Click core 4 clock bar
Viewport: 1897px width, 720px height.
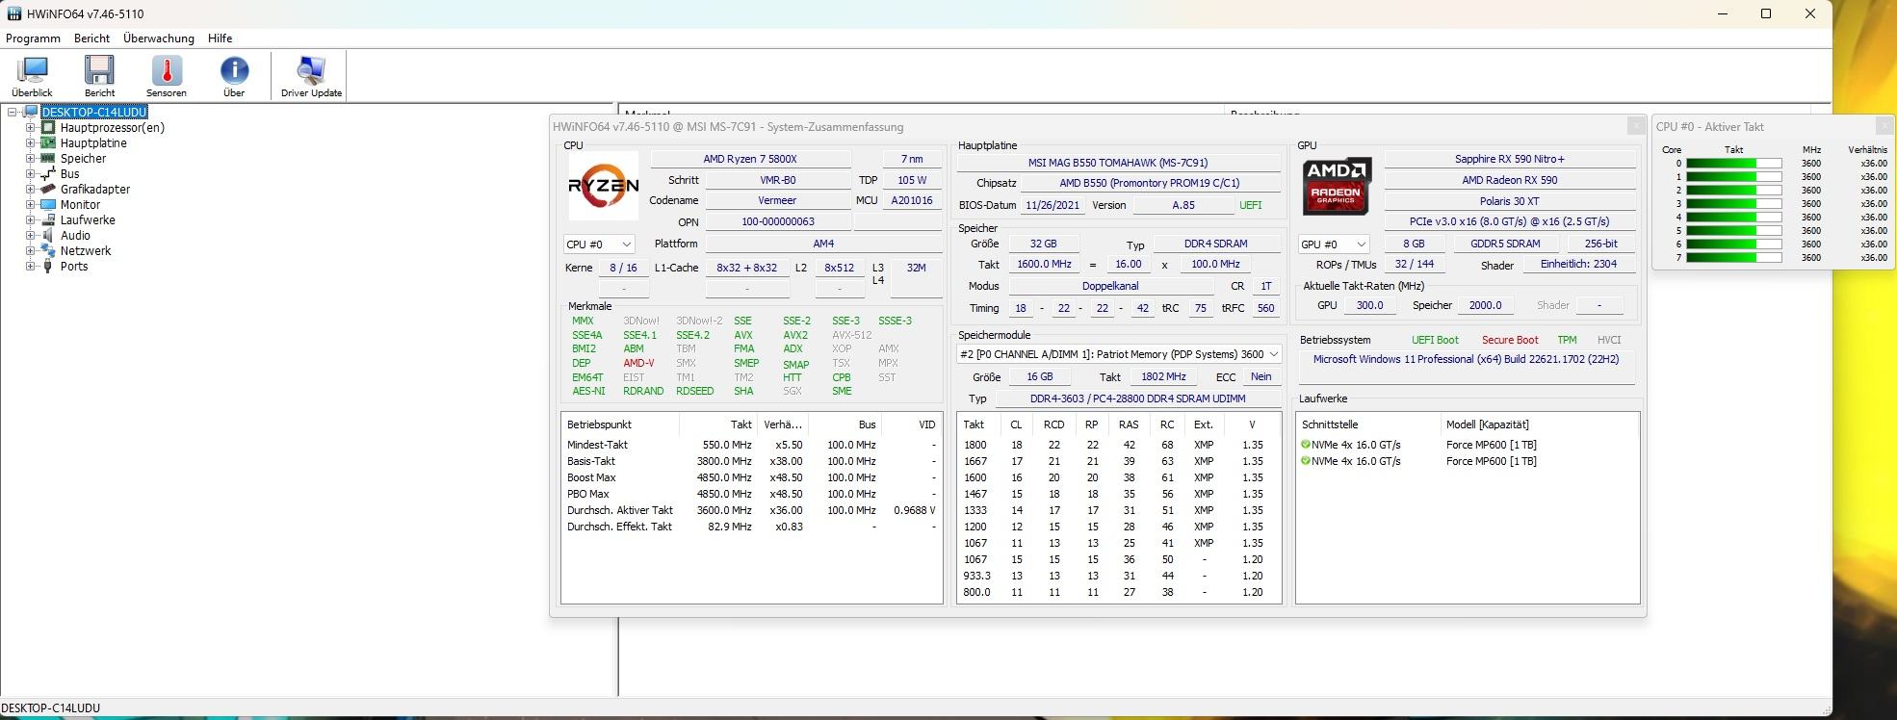point(1734,218)
